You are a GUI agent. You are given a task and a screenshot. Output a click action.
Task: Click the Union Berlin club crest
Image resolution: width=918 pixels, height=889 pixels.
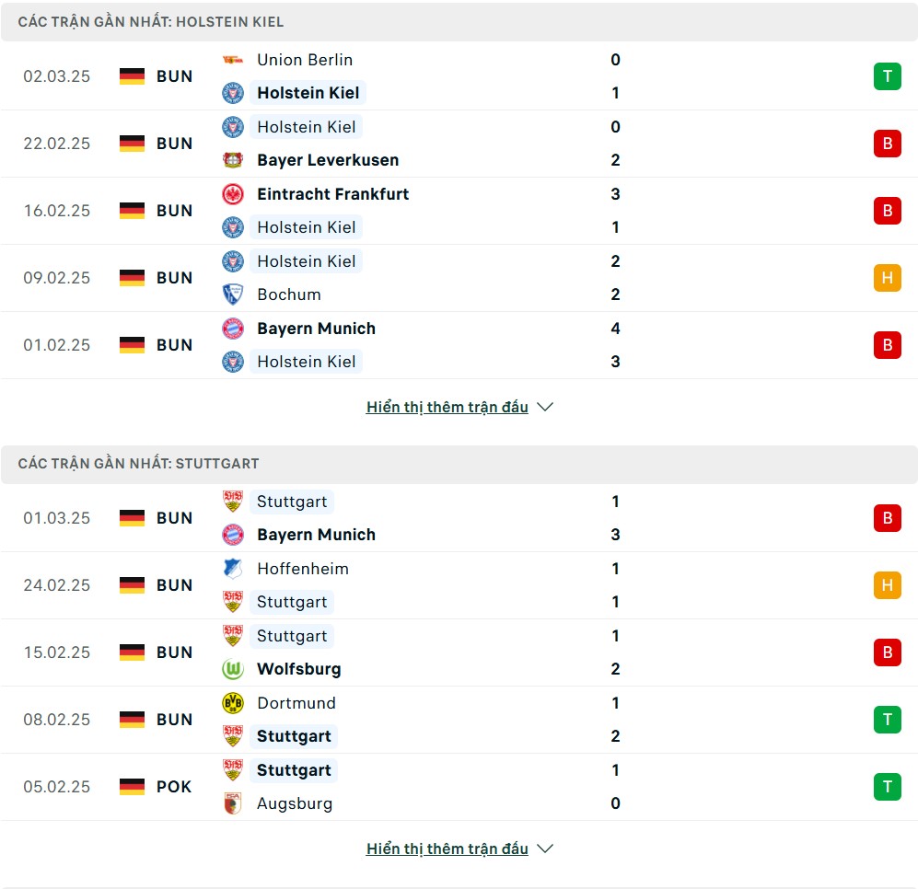coord(233,60)
